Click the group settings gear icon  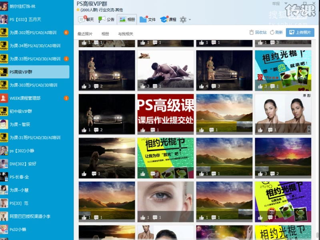[x=183, y=20]
